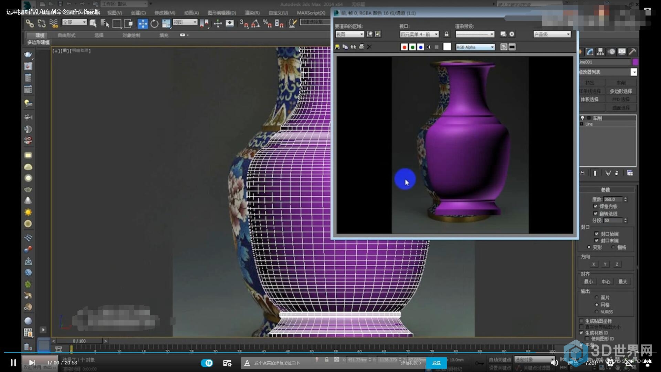
Task: Activate the Select Object tool
Action: (93, 23)
